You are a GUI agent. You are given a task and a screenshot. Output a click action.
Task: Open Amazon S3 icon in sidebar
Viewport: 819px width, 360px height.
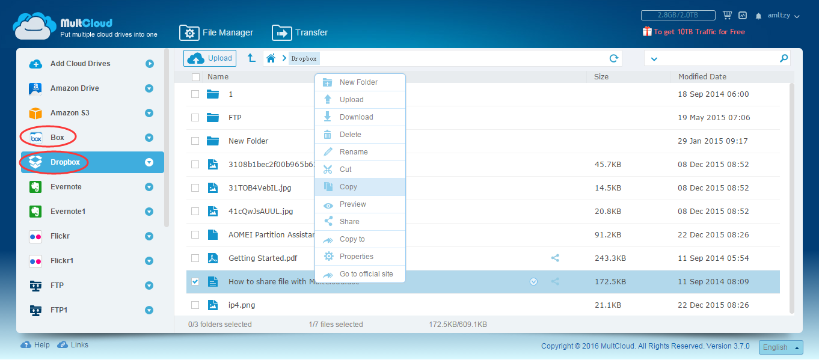(x=35, y=113)
